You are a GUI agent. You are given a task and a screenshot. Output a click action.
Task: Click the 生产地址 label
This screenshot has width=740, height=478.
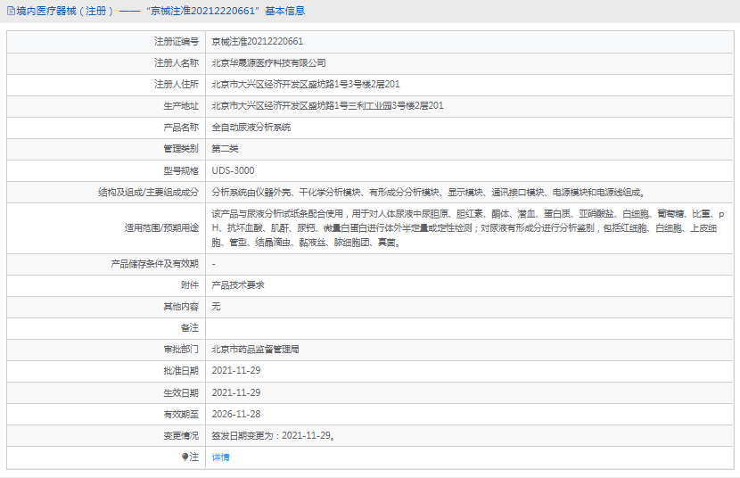pyautogui.click(x=181, y=106)
